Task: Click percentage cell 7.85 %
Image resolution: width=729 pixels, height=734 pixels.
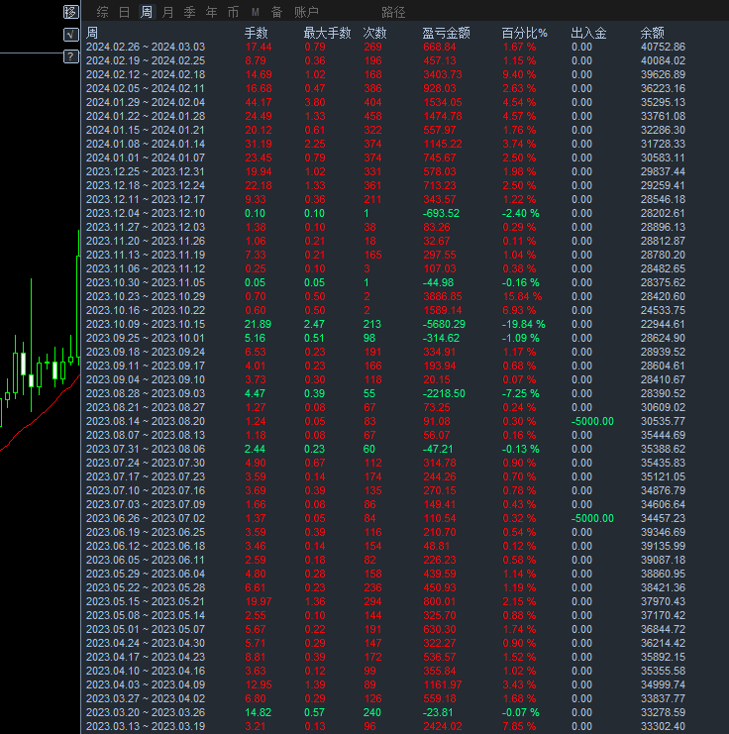Action: coord(519,726)
